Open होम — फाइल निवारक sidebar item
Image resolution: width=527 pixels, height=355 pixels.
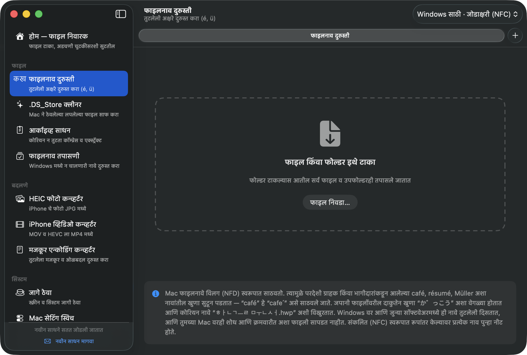[x=69, y=41]
